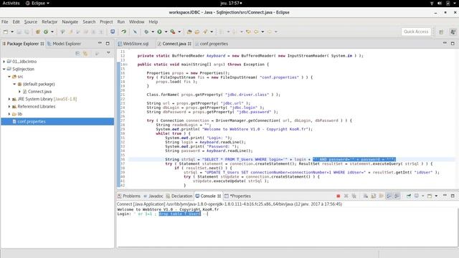The height and width of the screenshot is (258, 459).
Task: Click the Run External Tools icon
Action: click(x=173, y=32)
